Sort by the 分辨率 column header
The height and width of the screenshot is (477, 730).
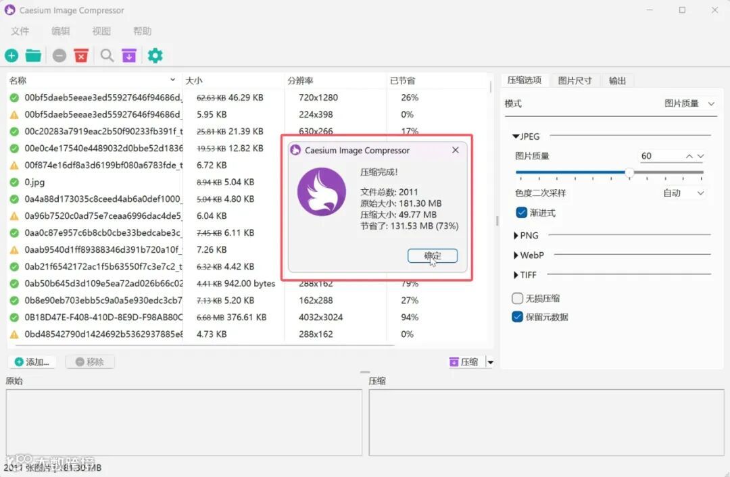point(335,80)
